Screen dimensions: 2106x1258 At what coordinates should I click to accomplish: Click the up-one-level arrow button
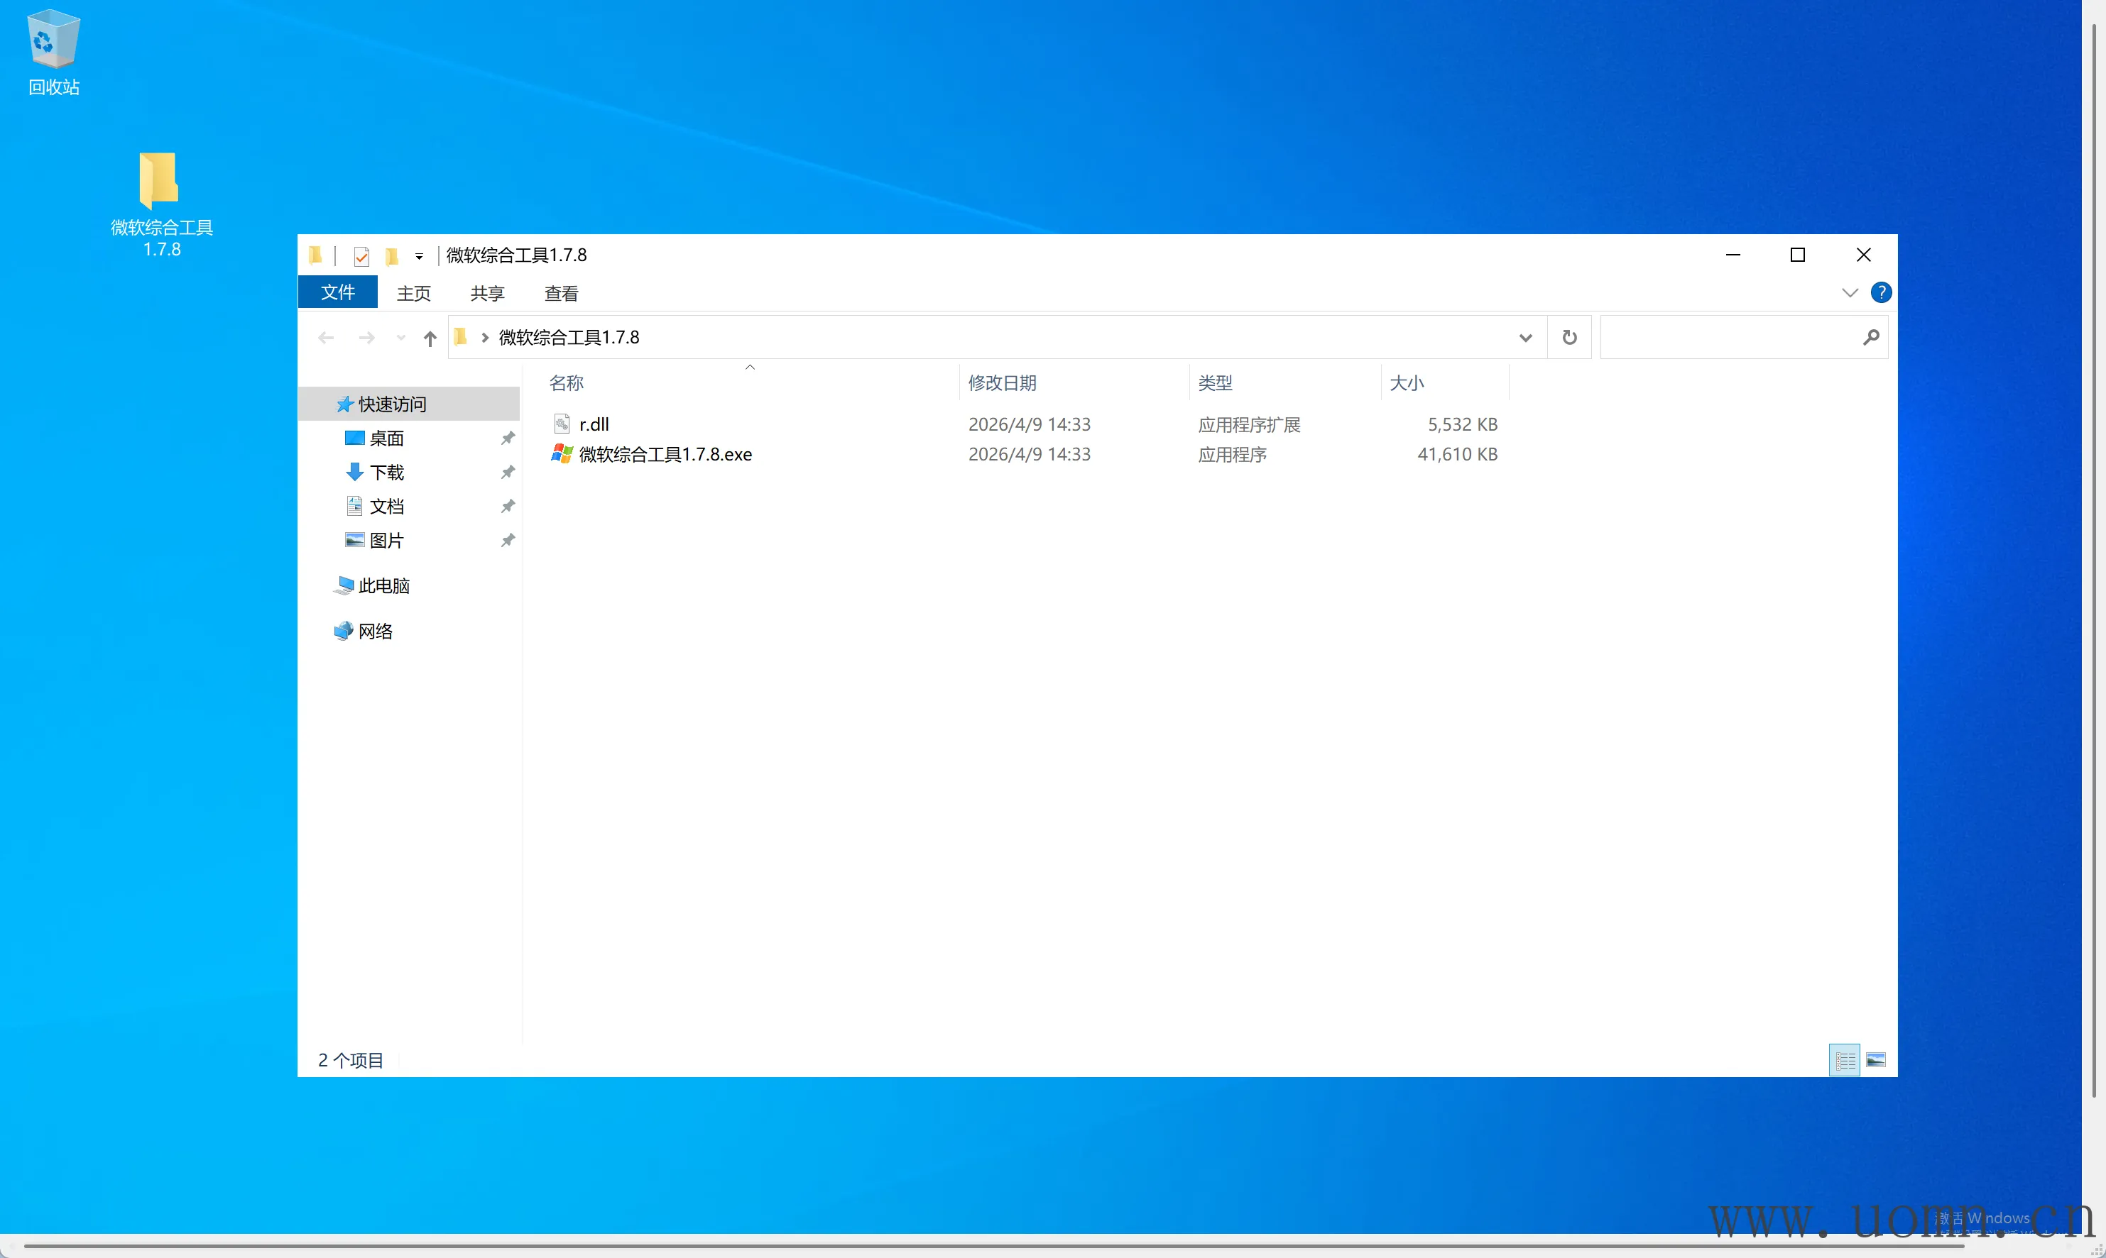coord(430,338)
